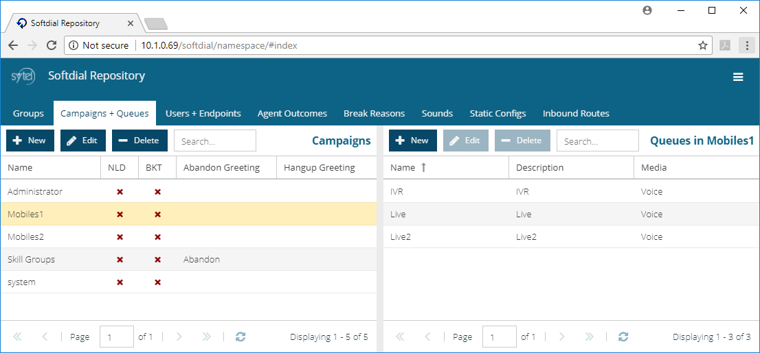Bookmark this page with the star
Viewport: 760px width, 353px height.
coord(702,45)
